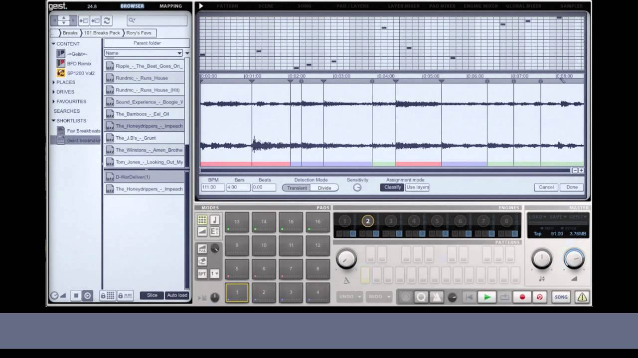The image size is (638, 358).
Task: Toggle the SONG mode button
Action: coord(561,297)
